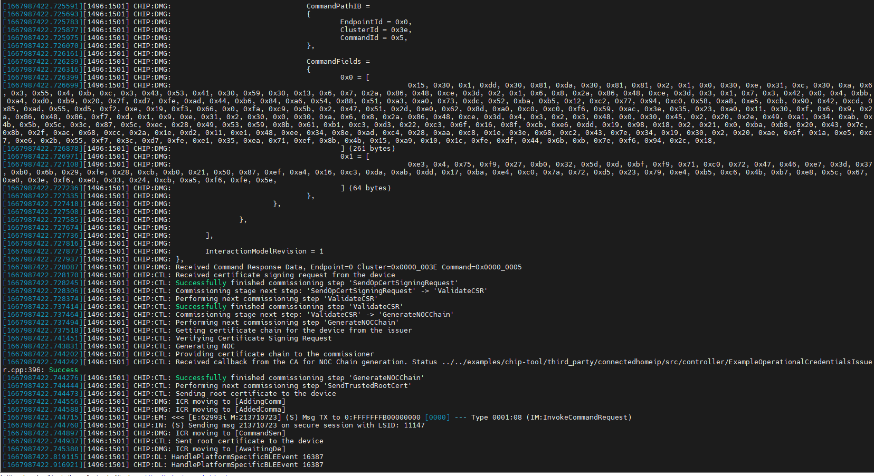
Task: Select 'Sent root certificate to the device'
Action: [x=249, y=441]
